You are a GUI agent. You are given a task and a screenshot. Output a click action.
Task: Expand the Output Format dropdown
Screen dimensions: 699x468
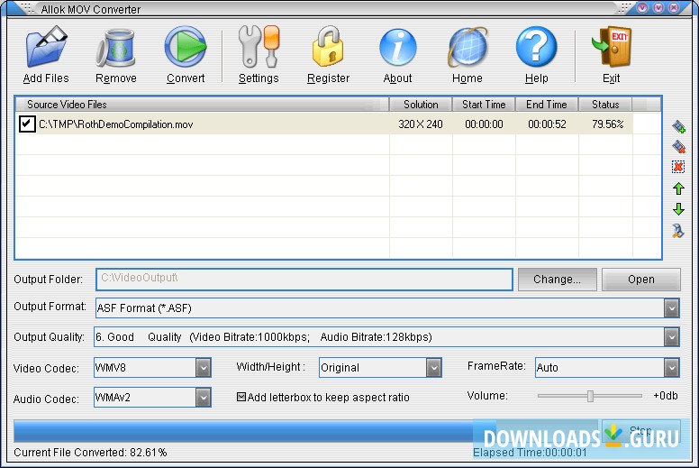pos(671,308)
